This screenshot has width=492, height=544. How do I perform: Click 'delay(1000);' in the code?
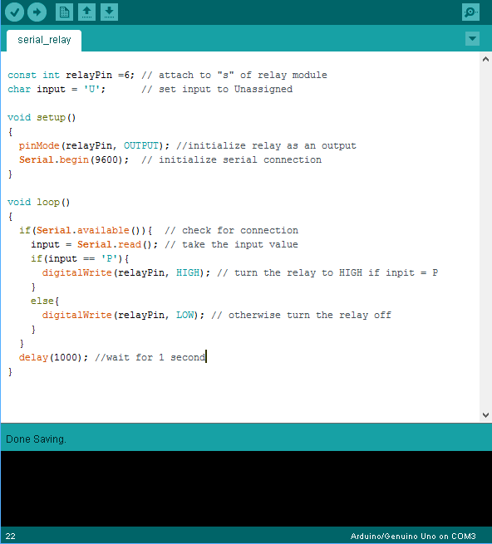[53, 357]
